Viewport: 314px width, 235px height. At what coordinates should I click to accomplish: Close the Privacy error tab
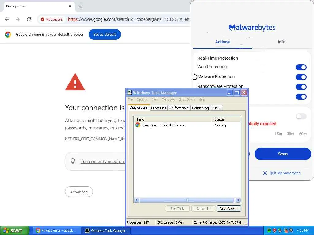coord(70,6)
